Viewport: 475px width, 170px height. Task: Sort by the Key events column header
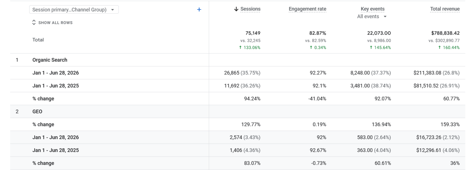pos(373,9)
